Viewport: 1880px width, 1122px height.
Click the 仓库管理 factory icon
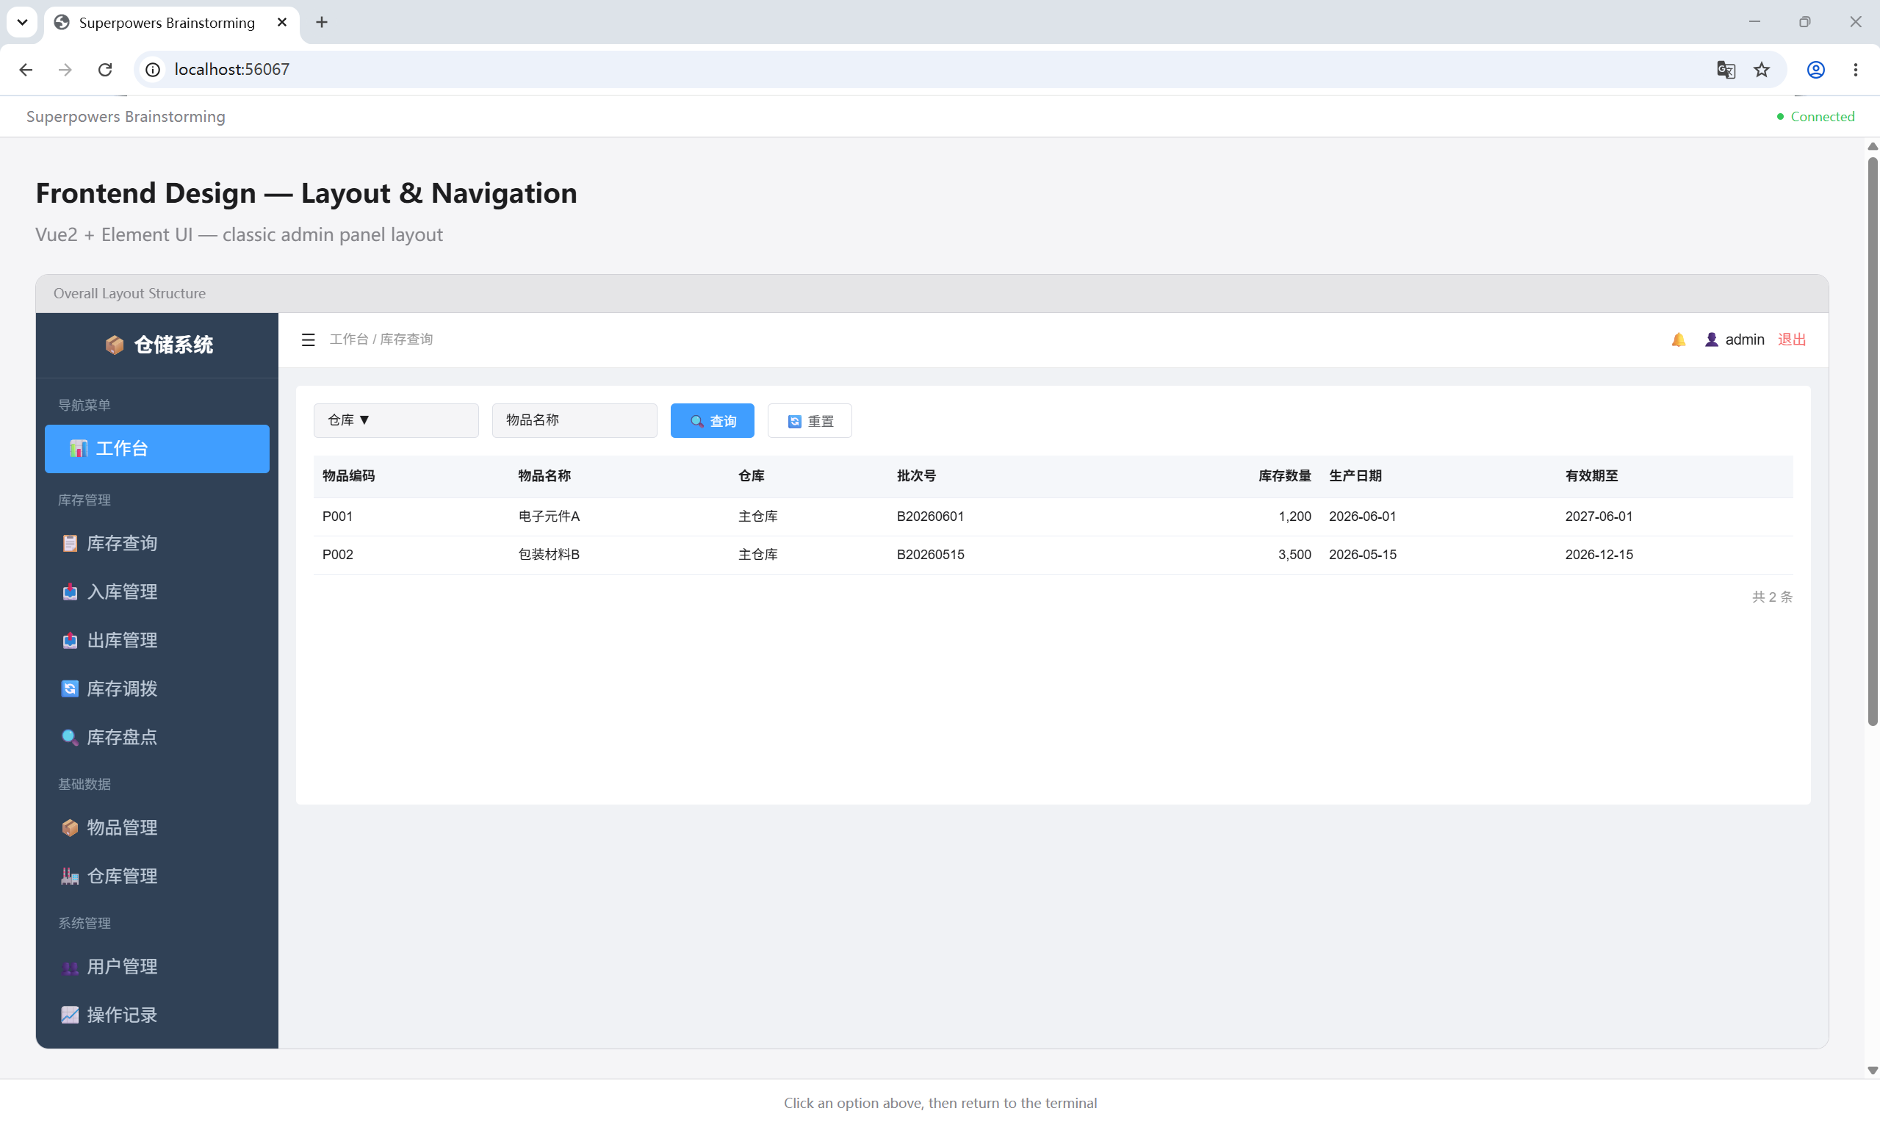click(x=70, y=876)
